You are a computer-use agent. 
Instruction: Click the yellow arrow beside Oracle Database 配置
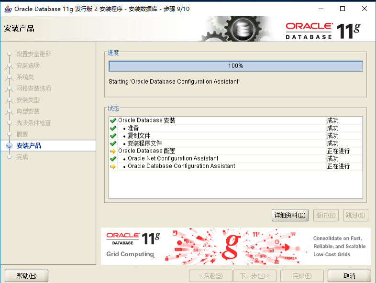click(x=113, y=151)
